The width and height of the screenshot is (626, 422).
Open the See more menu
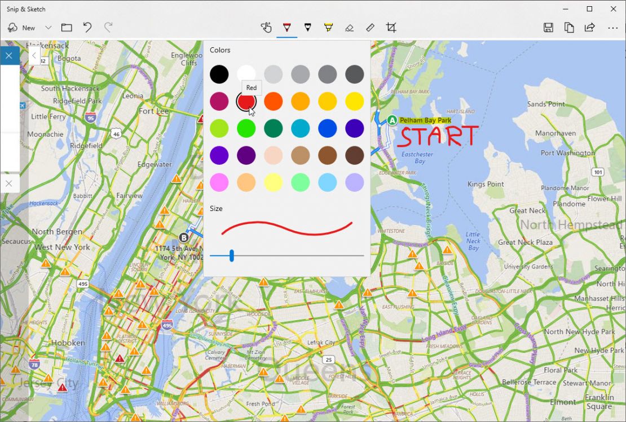click(x=612, y=28)
